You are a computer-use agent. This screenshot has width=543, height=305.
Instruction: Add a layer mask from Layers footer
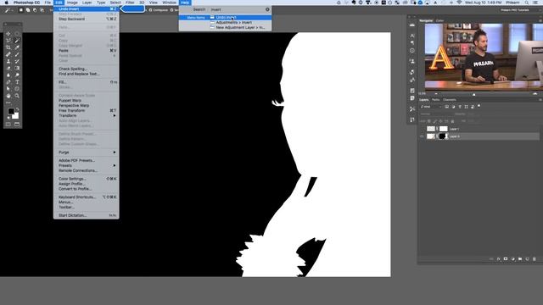(x=506, y=259)
